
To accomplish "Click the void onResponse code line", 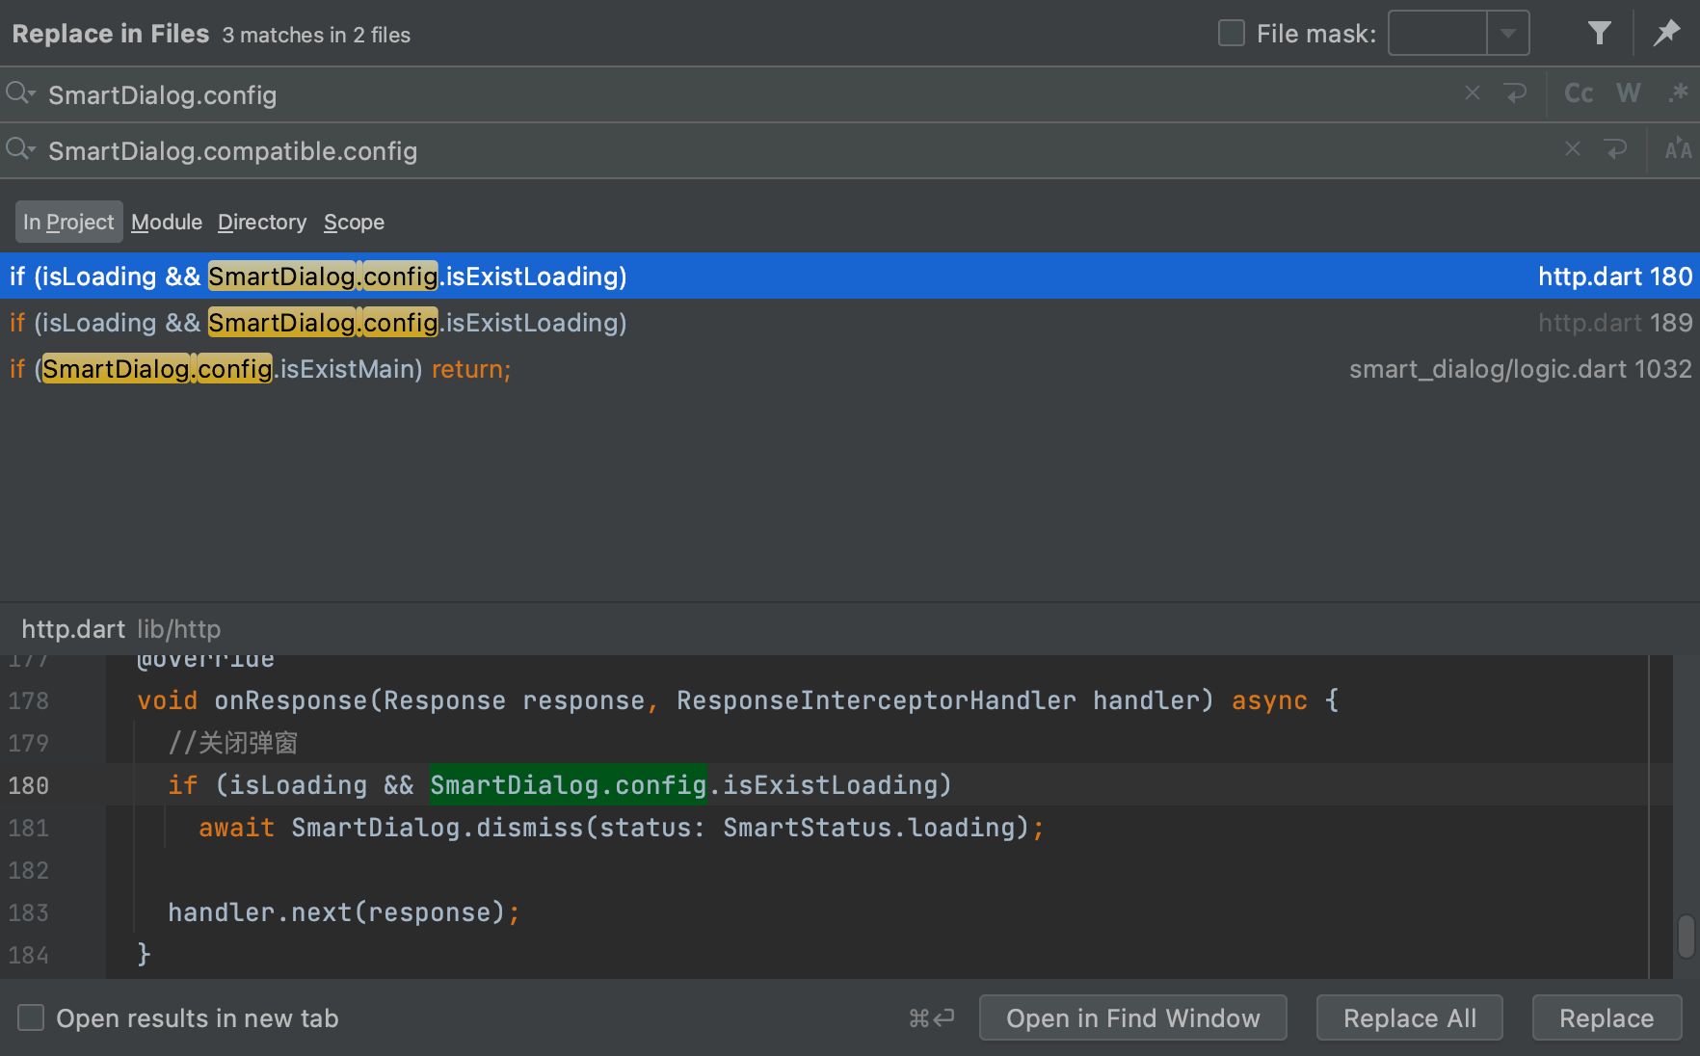I will coord(737,700).
